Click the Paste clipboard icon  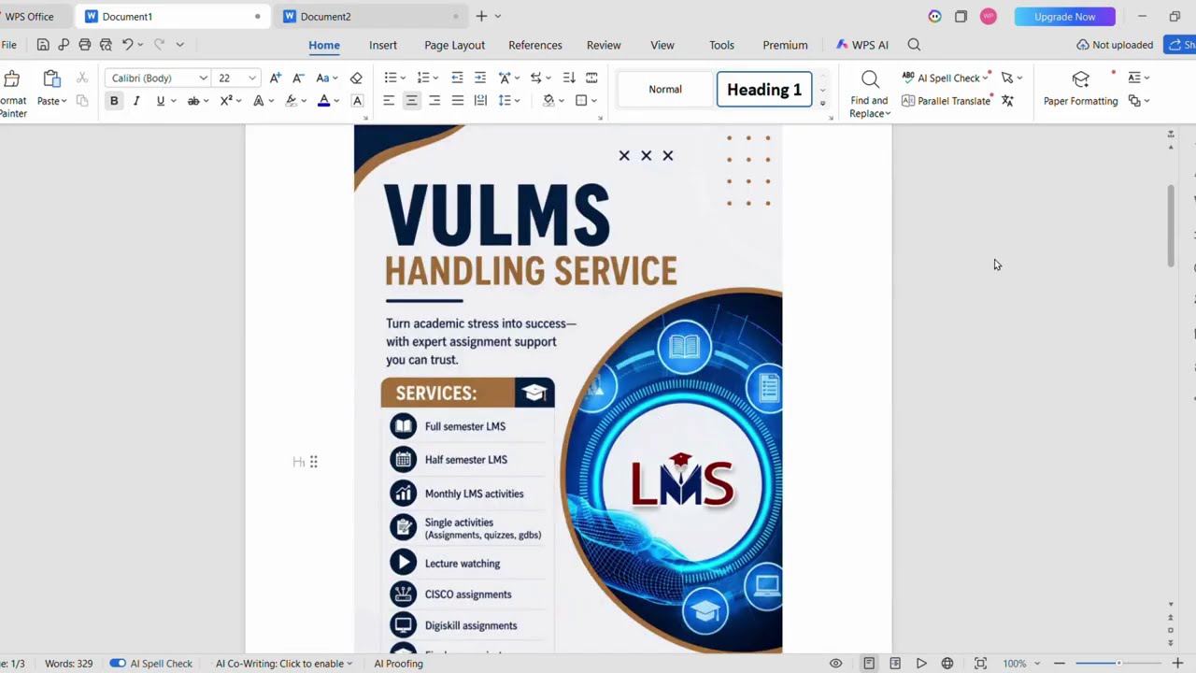(x=51, y=79)
